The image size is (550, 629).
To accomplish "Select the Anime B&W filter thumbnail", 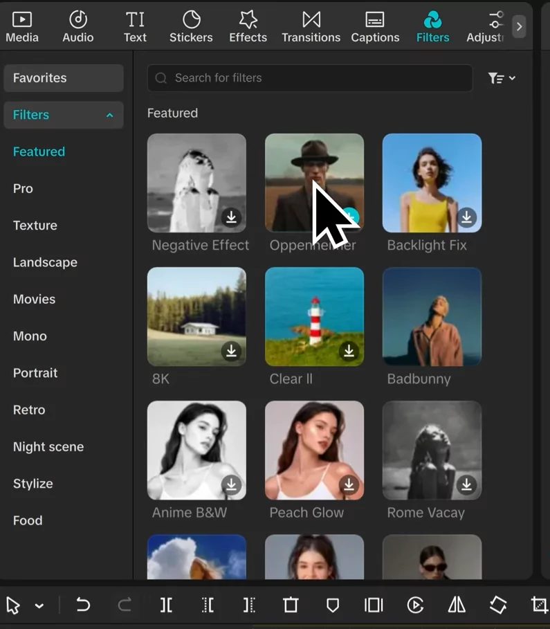I will 196,450.
